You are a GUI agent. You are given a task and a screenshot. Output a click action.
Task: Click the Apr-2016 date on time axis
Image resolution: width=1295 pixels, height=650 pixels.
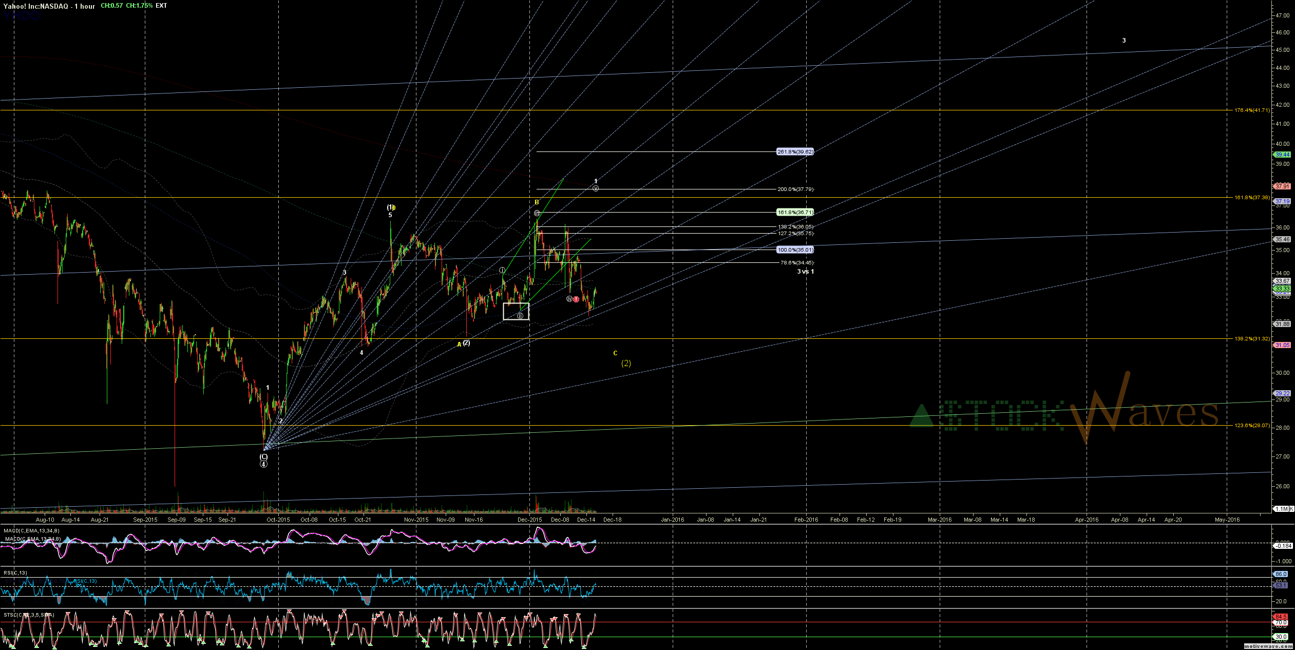(1087, 520)
